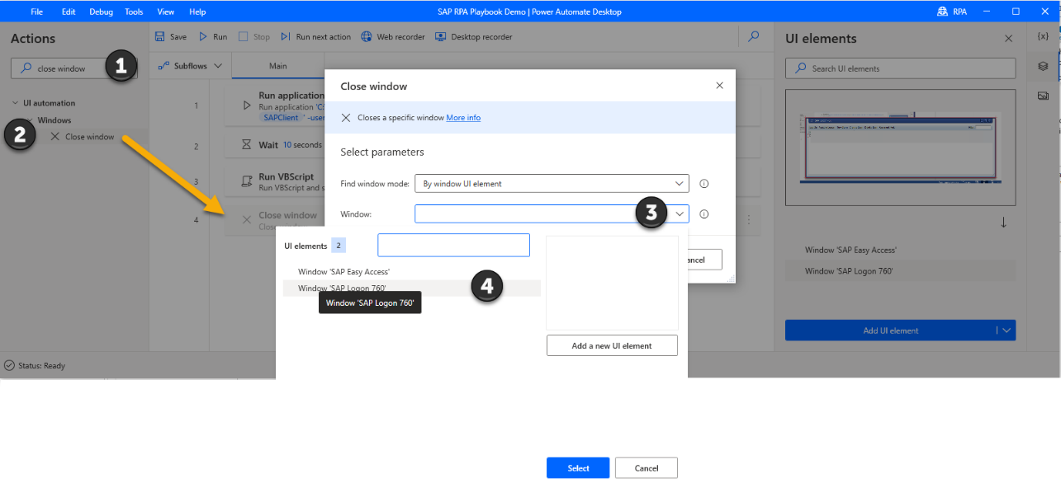Click Search UI elements field
The height and width of the screenshot is (483, 1061).
point(901,68)
